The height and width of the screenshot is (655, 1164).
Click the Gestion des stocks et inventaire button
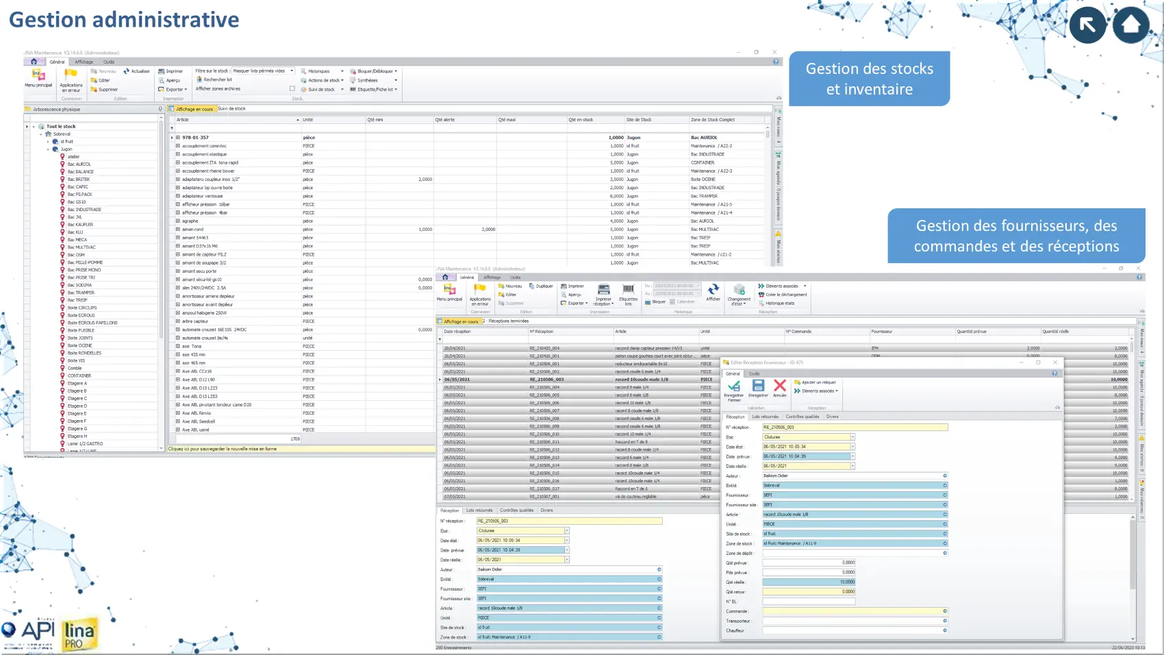tap(869, 79)
